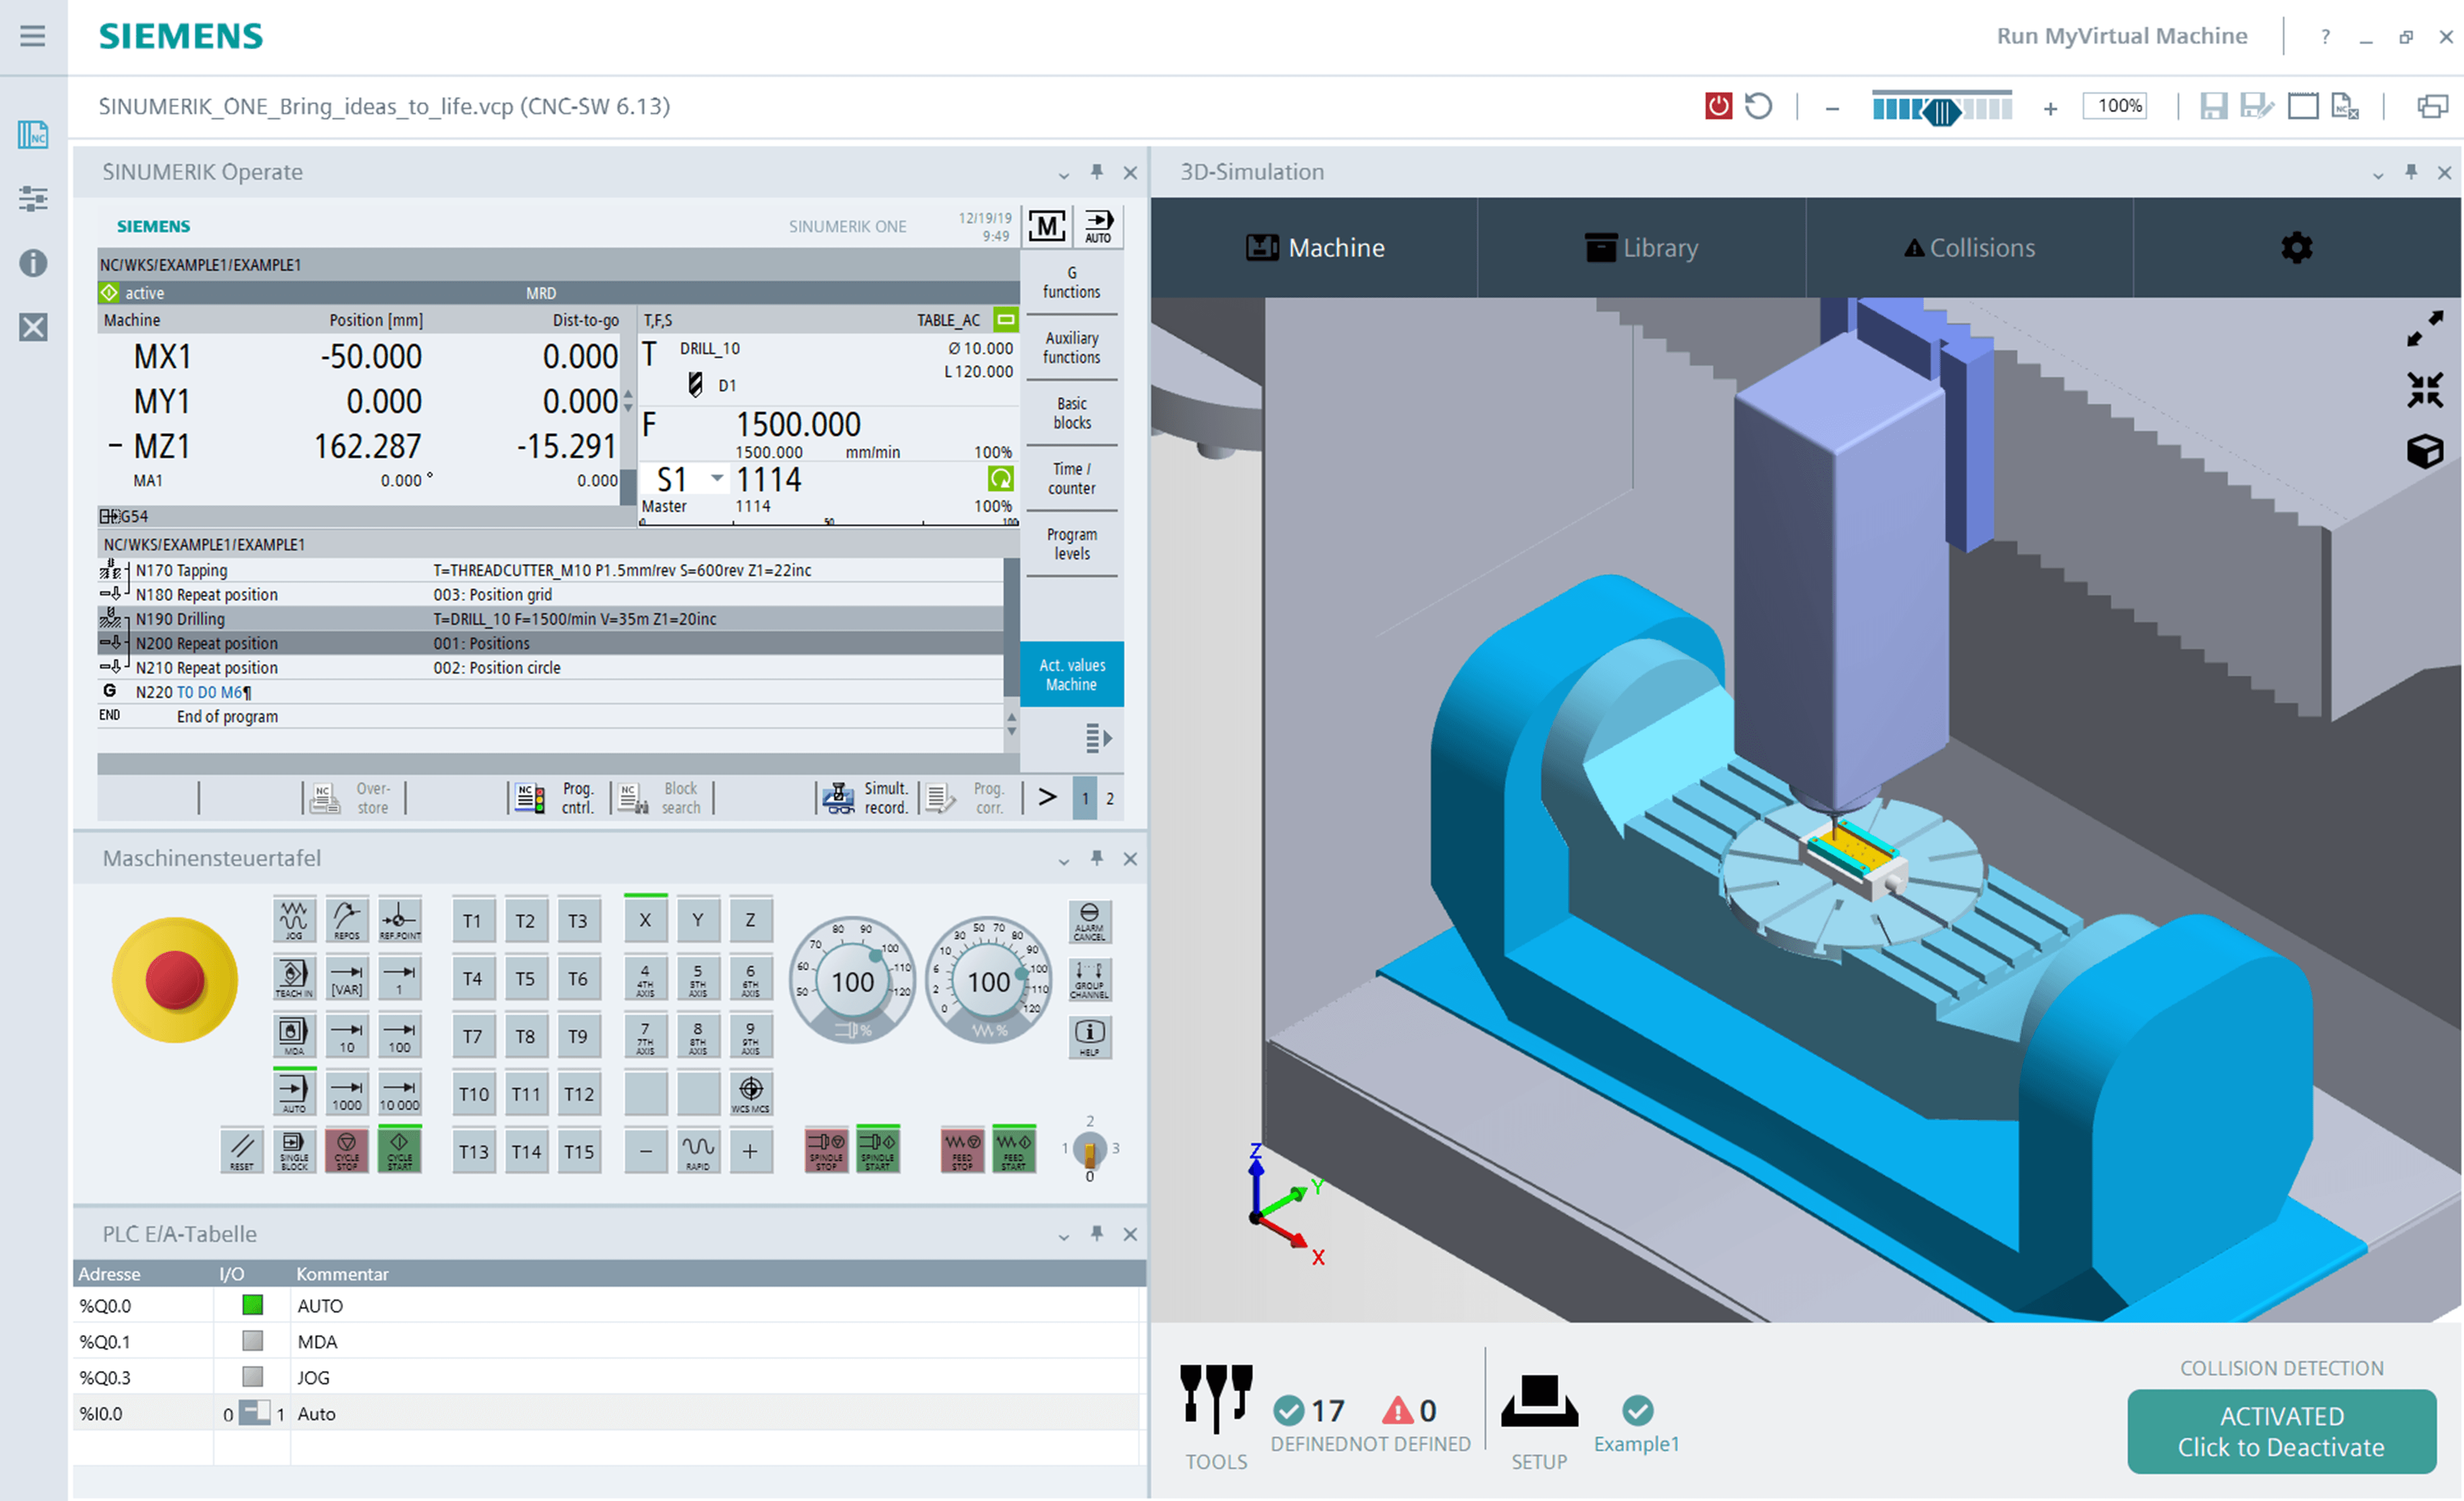Click Overstore softkey
Screen dimensions: 2464x1501
[353, 798]
